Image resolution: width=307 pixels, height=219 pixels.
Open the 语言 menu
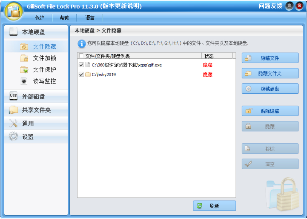coord(89,18)
